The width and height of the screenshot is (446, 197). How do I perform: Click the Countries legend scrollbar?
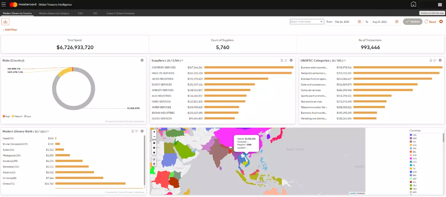pyautogui.click(x=443, y=138)
